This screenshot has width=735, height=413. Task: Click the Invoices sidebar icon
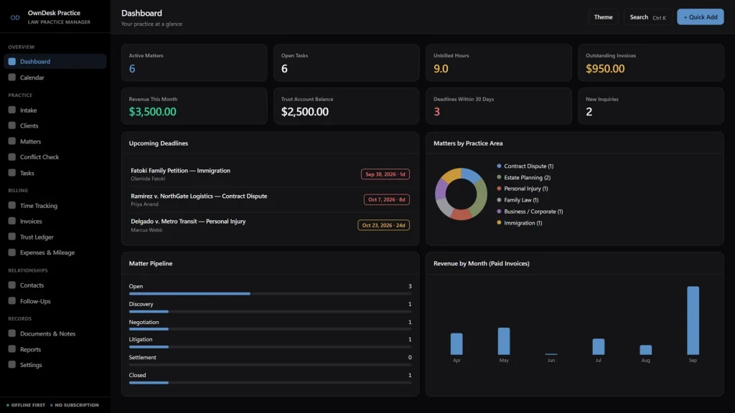pyautogui.click(x=11, y=221)
